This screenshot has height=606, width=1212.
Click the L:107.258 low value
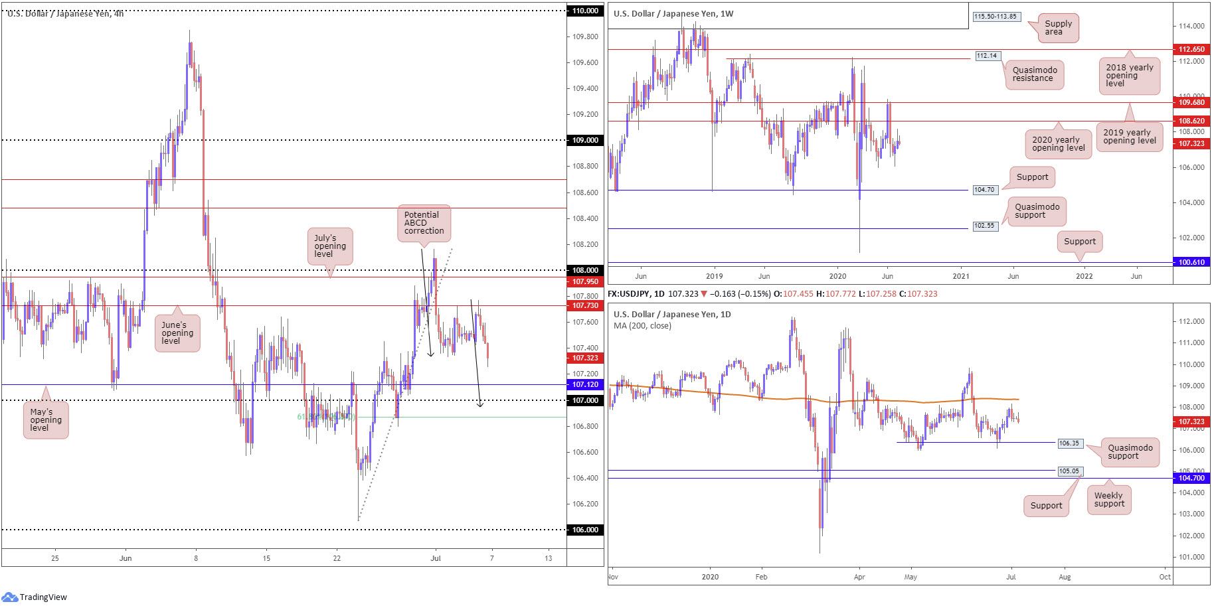click(x=877, y=293)
